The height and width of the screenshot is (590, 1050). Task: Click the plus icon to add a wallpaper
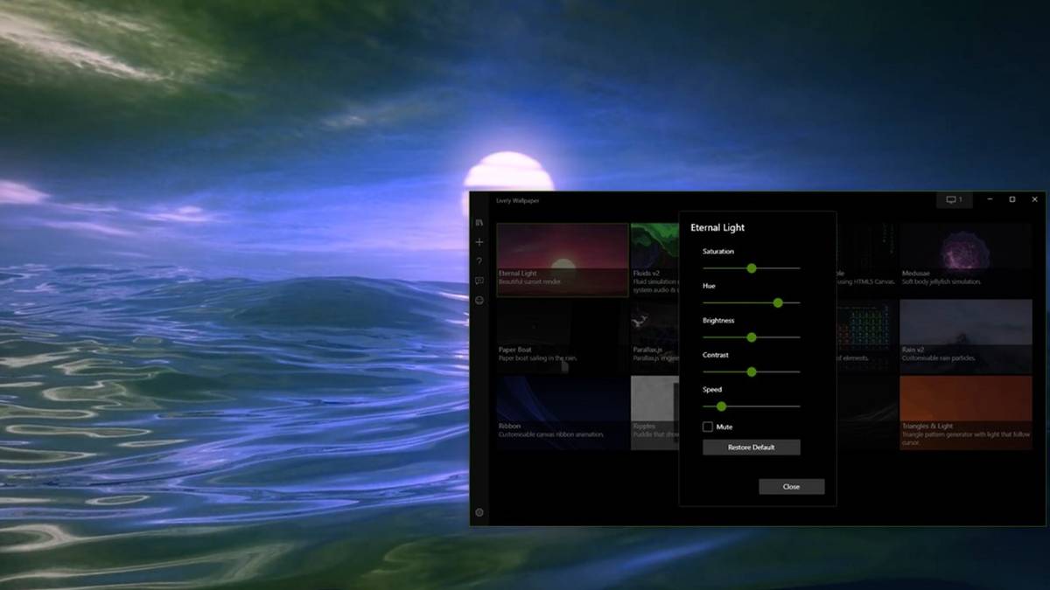(479, 242)
